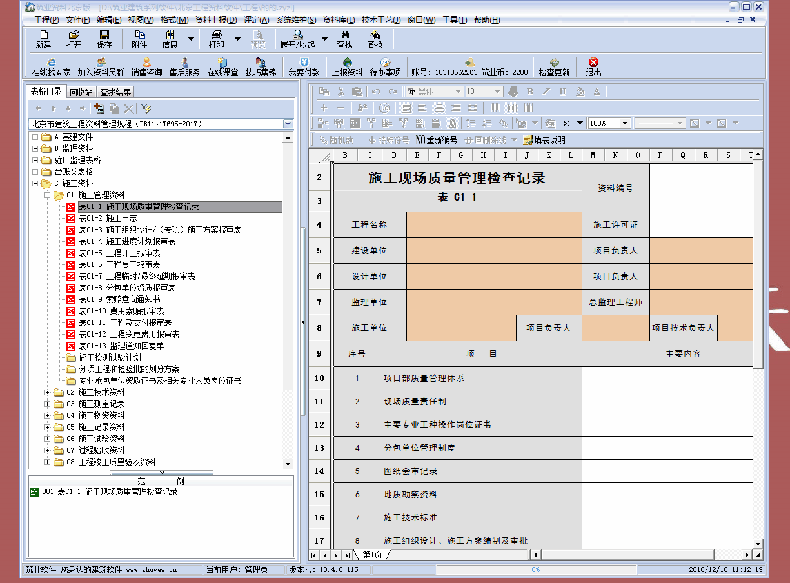The width and height of the screenshot is (790, 583).
Task: Toggle underline formatting in the editor toolbar
Action: (x=562, y=92)
